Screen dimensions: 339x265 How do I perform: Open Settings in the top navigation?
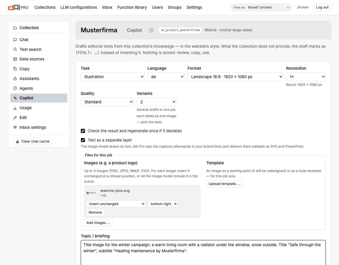[x=194, y=7]
